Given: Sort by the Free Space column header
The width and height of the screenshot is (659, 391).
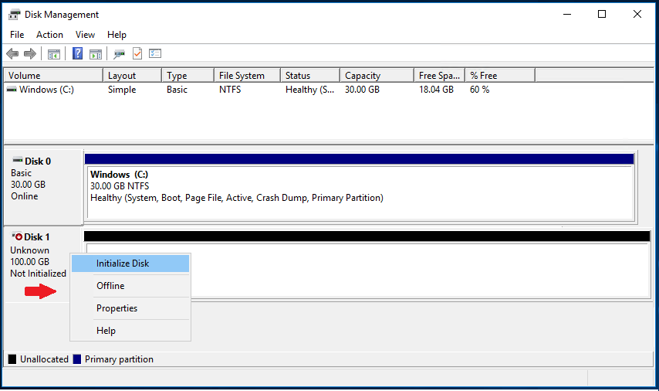Looking at the screenshot, I should click(x=439, y=76).
